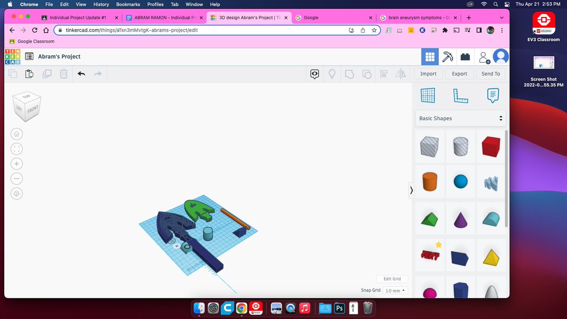Image resolution: width=567 pixels, height=319 pixels.
Task: Open the Bookmarks menu
Action: [128, 4]
